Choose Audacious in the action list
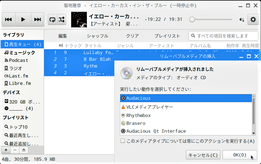The width and height of the screenshot is (261, 164). pos(186,98)
